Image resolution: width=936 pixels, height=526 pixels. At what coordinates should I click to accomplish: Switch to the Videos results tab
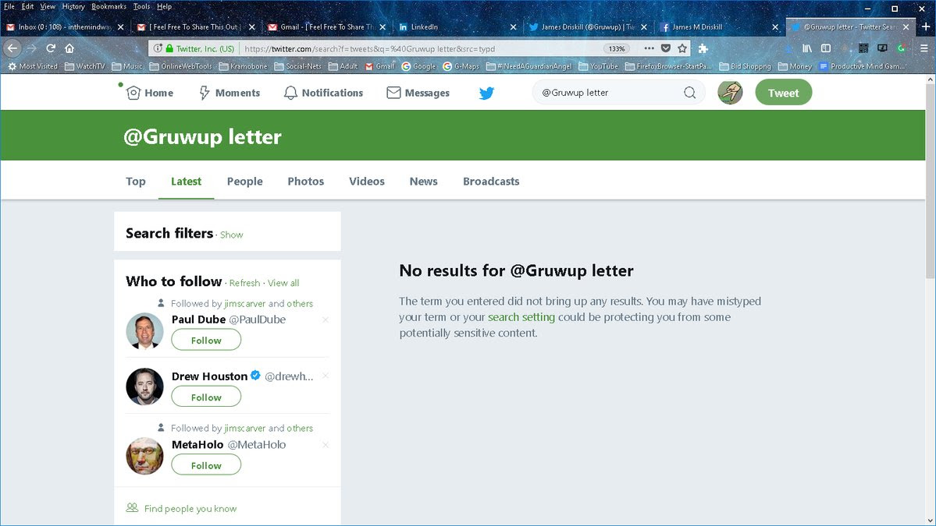point(367,181)
